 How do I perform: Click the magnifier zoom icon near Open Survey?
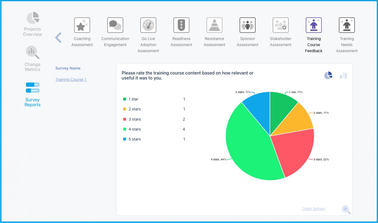(x=346, y=210)
